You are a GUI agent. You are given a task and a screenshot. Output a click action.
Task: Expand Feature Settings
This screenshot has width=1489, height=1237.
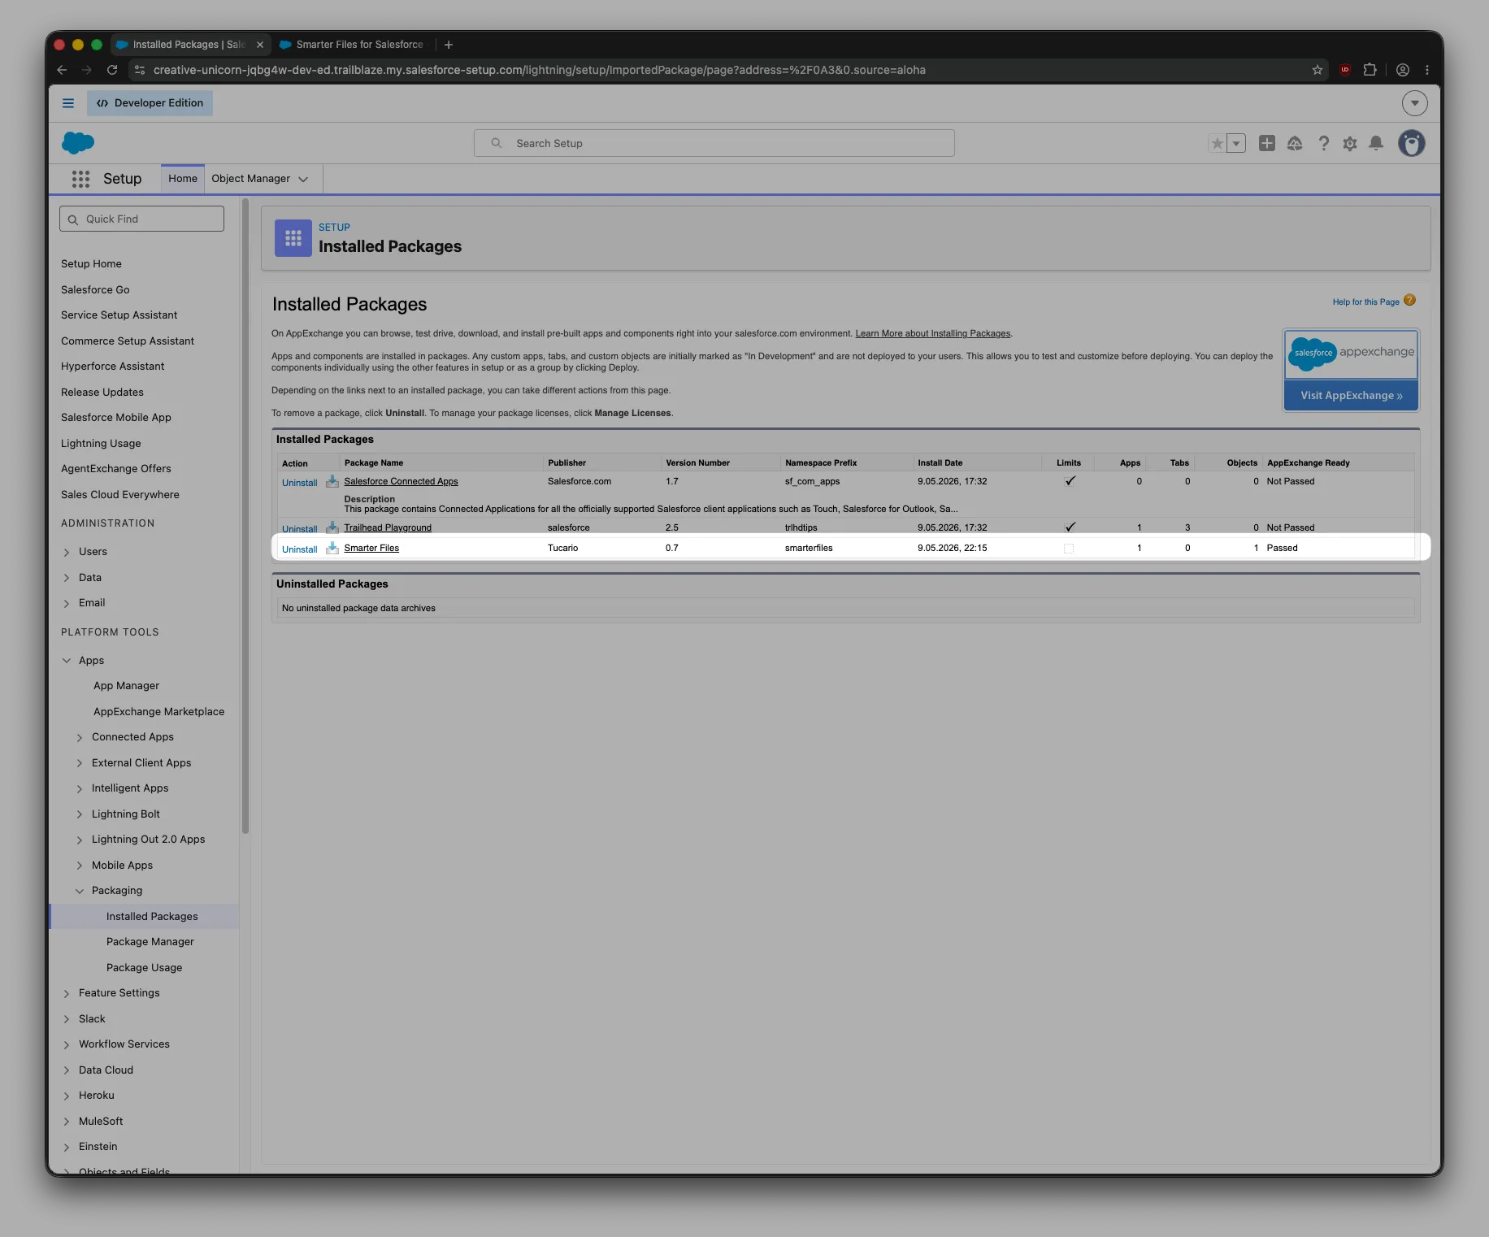[x=67, y=993]
